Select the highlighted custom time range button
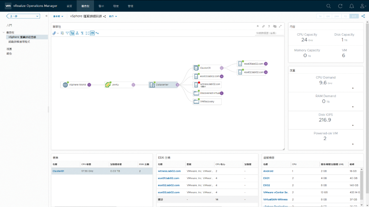The image size is (369, 207). [354, 16]
